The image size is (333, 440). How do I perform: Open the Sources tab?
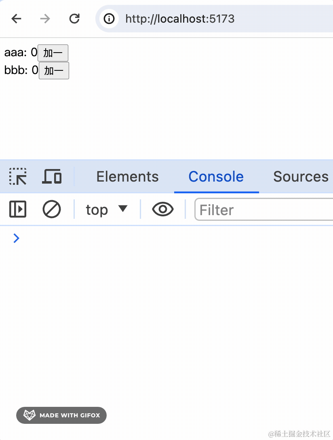[301, 177]
